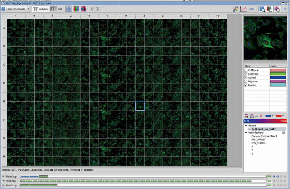Viewport: 290px width, 189px height.
Task: Enable the CellTypeA checkbox
Action: point(246,70)
